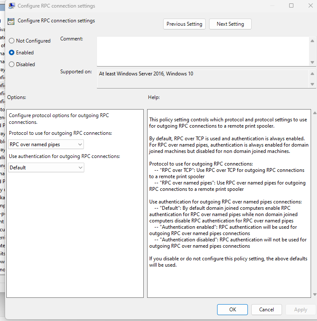
Task: Click the policy icon in the title bar
Action: 12,6
